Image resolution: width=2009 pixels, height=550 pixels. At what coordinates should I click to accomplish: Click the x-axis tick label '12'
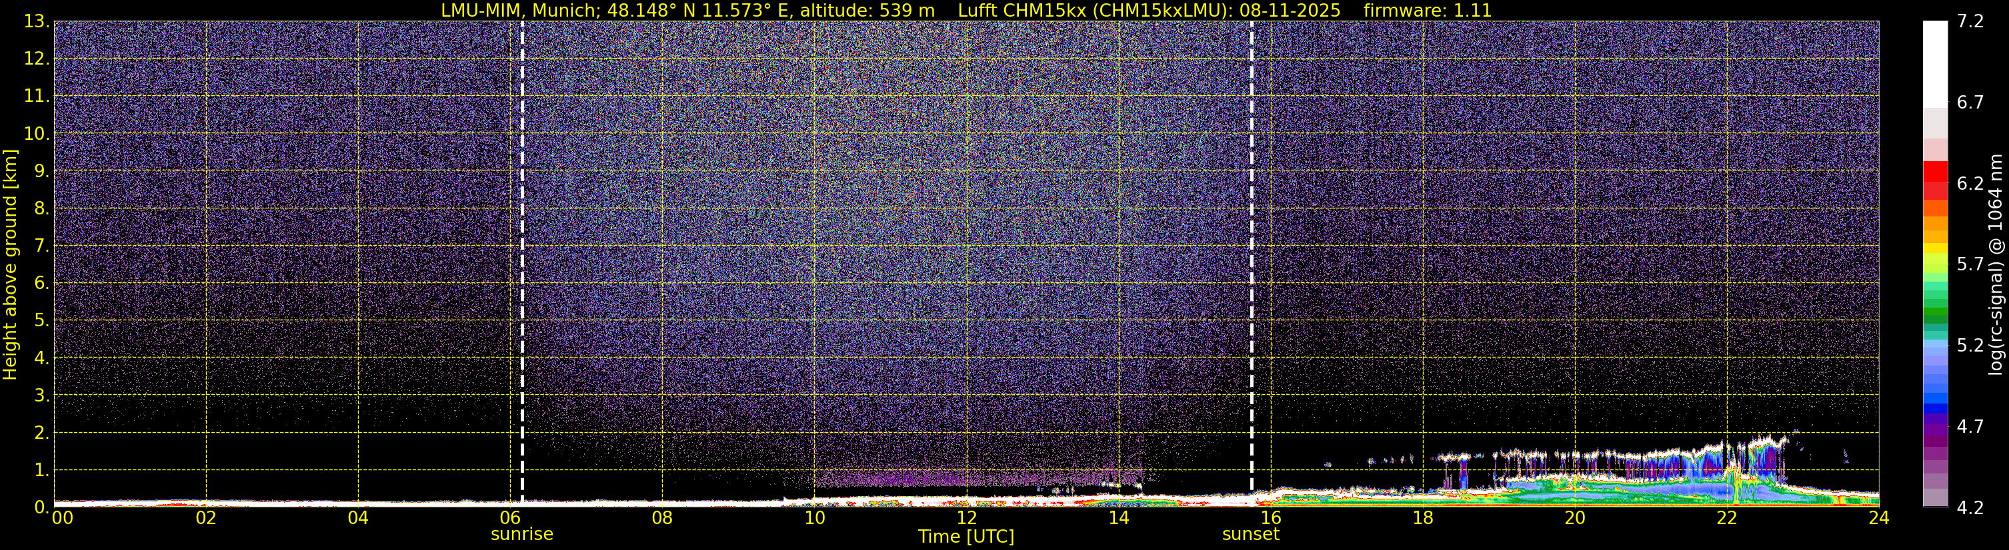(966, 517)
